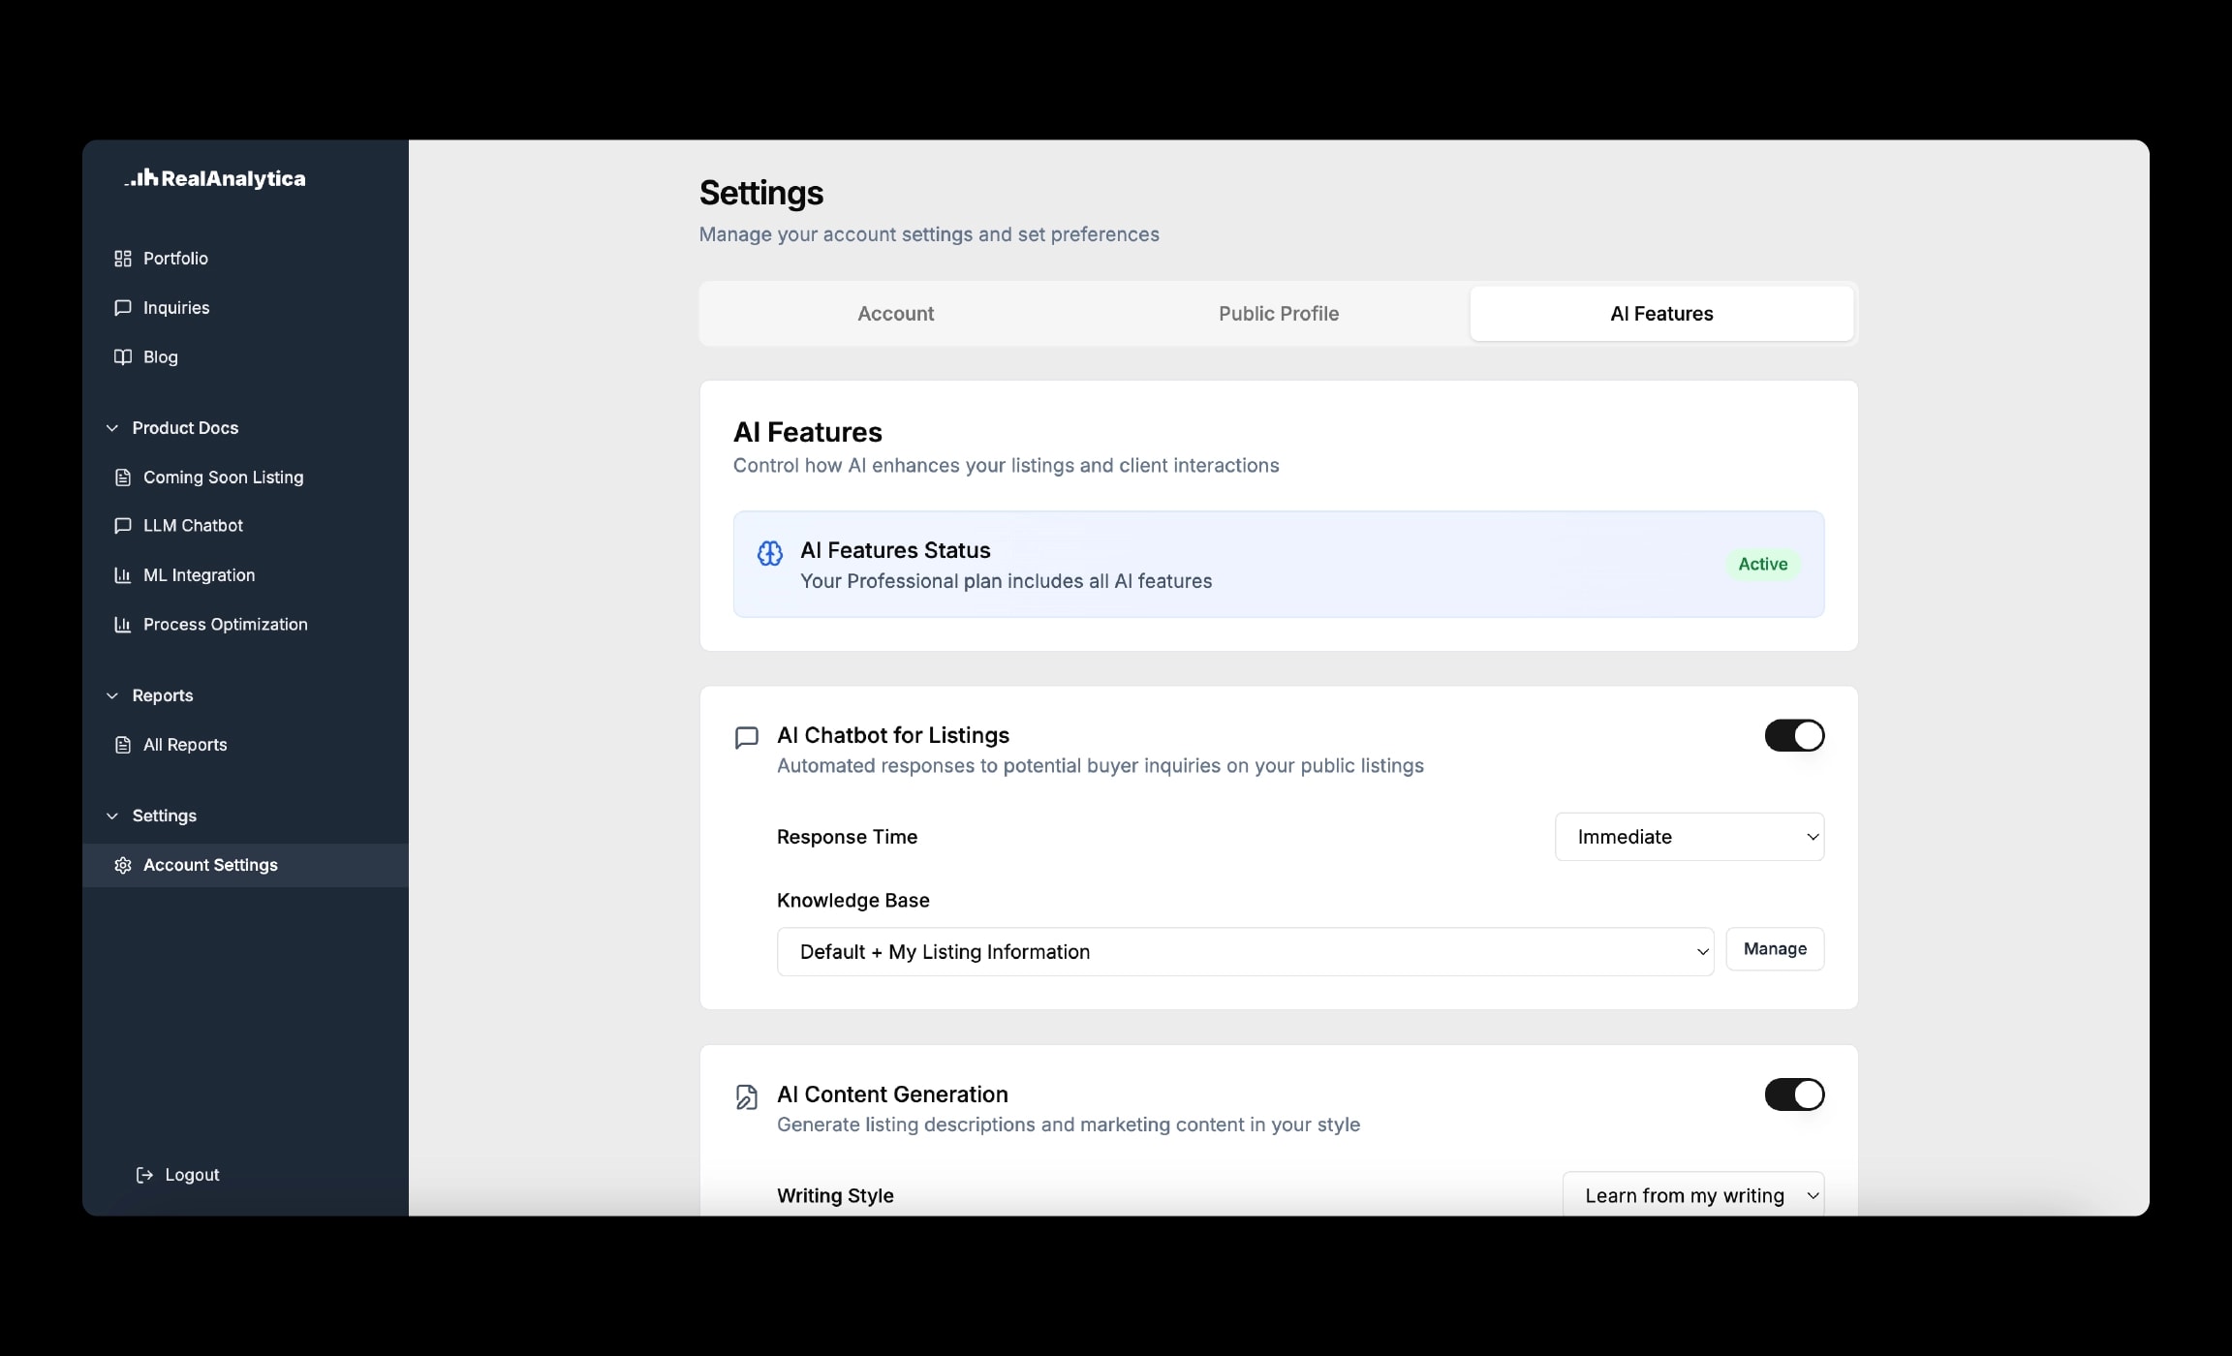Log out of the account
Image resolution: width=2232 pixels, height=1356 pixels.
click(178, 1175)
